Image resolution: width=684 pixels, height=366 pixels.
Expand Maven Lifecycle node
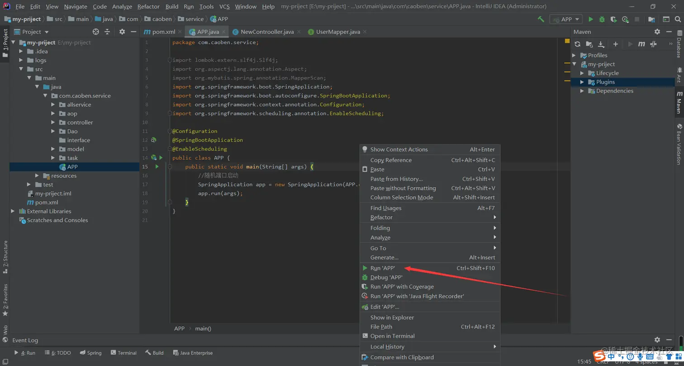pyautogui.click(x=582, y=73)
